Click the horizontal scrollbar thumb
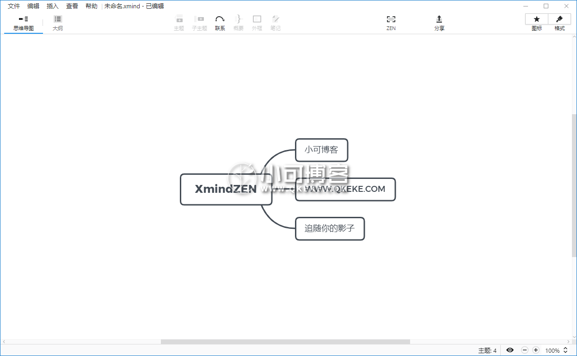Screen dimensions: 577x356 (285, 342)
